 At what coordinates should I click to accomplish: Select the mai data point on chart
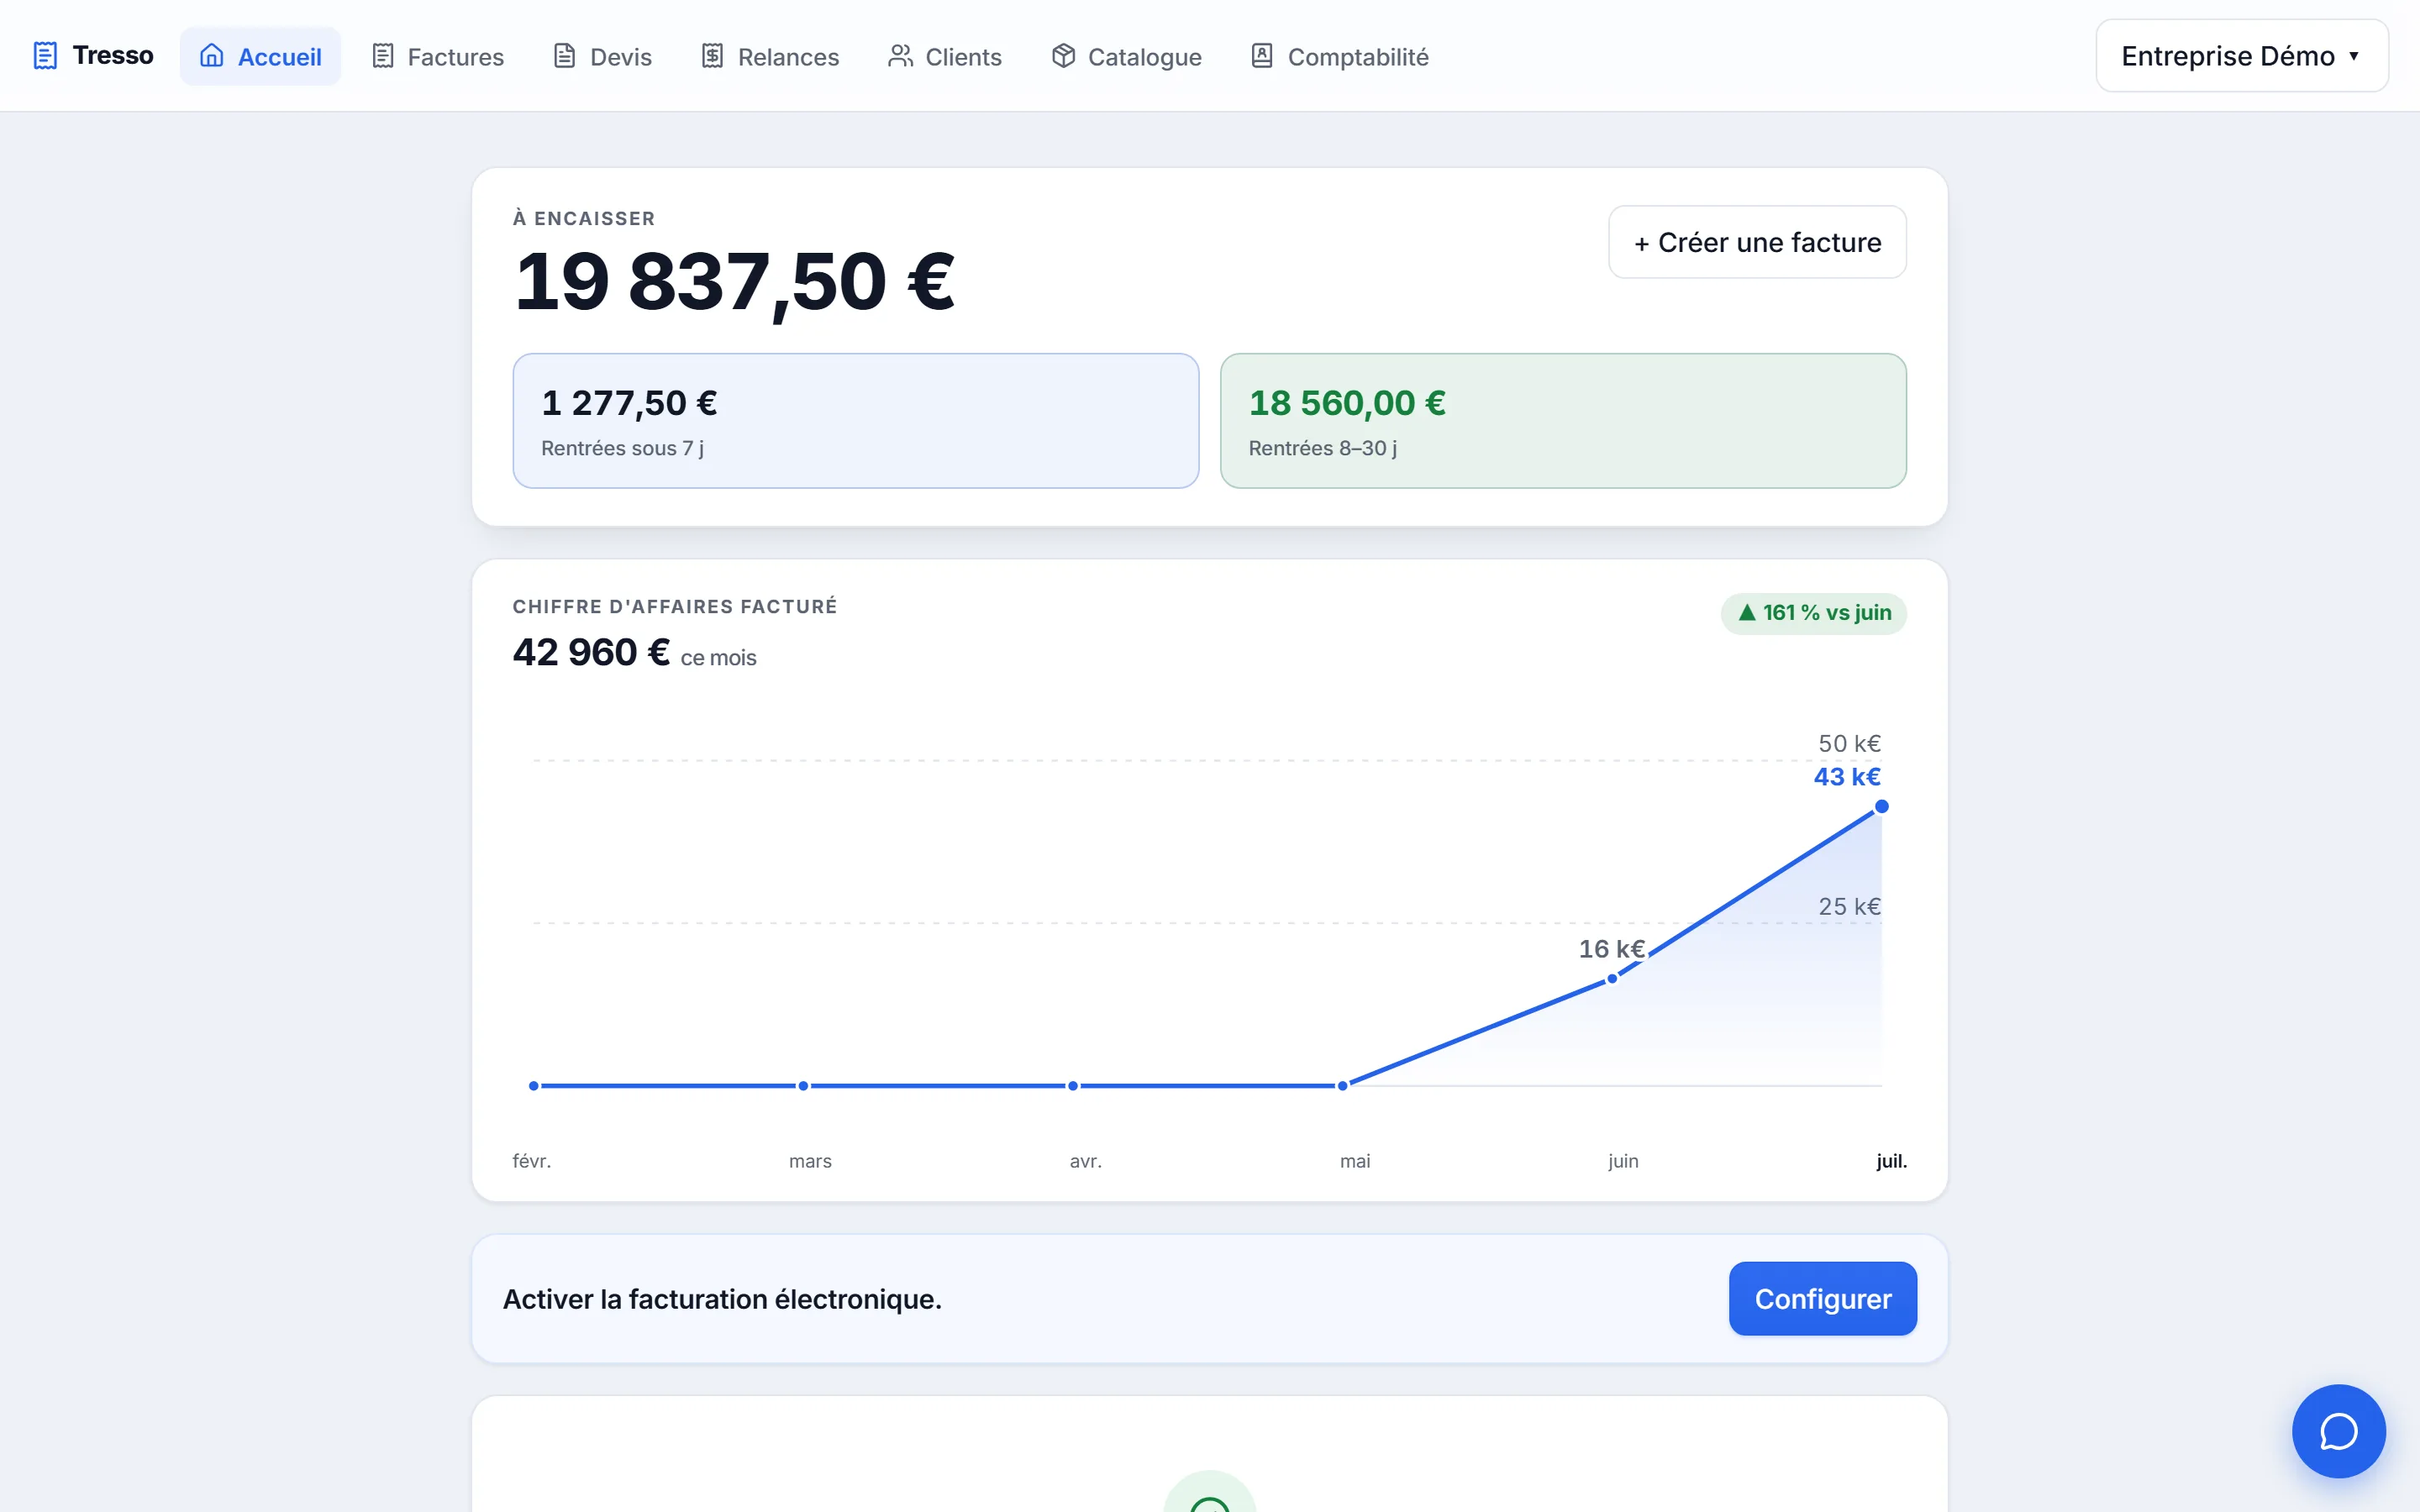[1342, 1085]
